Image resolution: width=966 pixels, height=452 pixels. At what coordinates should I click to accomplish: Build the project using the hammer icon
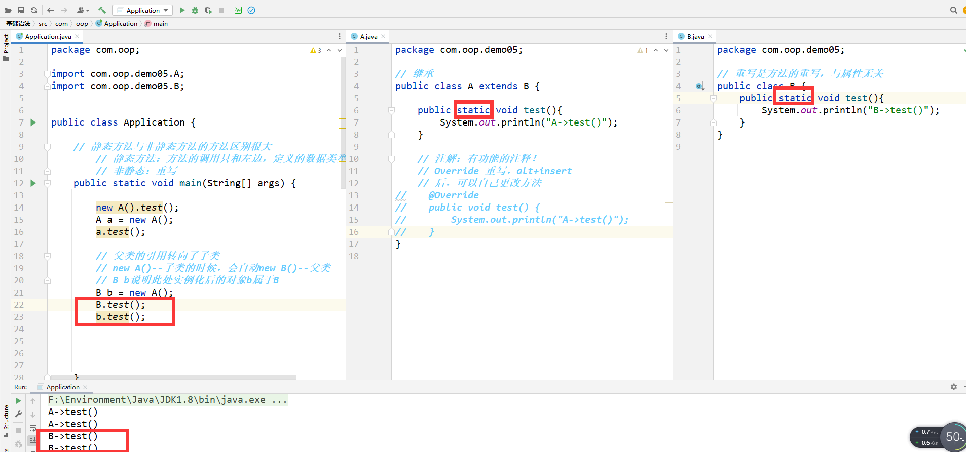coord(102,10)
